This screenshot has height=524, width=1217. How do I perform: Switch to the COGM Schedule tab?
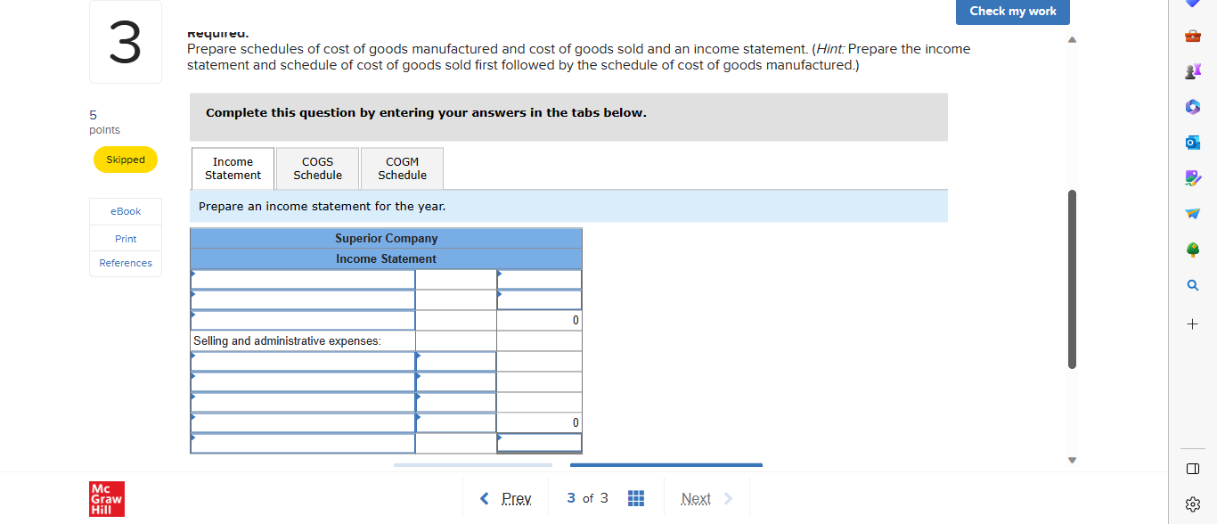(401, 168)
